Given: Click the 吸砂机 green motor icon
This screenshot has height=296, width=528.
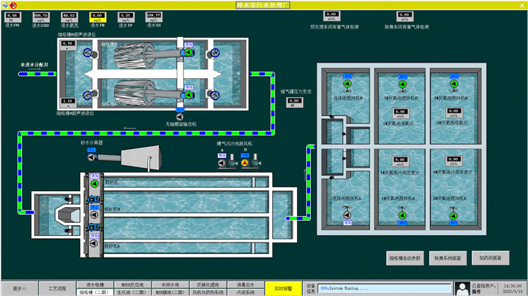Looking at the screenshot, I should point(94,184).
